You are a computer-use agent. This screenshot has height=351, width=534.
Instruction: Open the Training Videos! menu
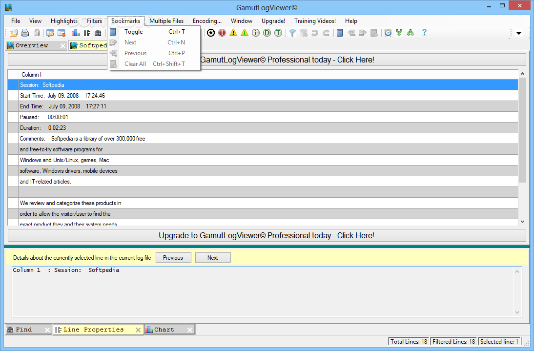pyautogui.click(x=315, y=21)
